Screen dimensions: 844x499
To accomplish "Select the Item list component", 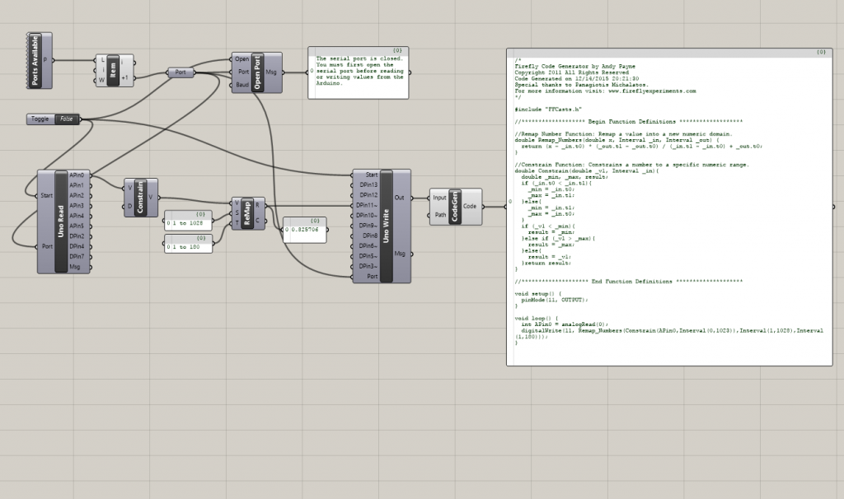I will coord(113,70).
